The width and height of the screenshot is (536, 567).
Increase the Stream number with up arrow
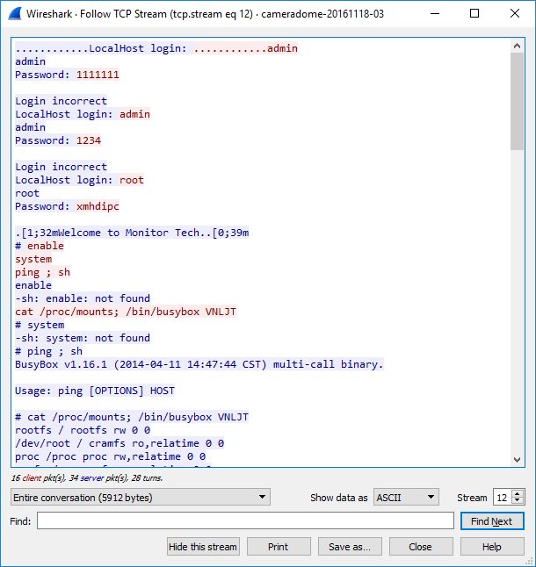point(518,494)
